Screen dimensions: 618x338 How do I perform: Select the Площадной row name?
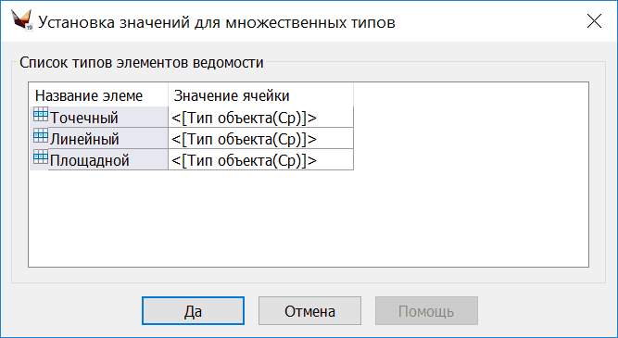[90, 160]
